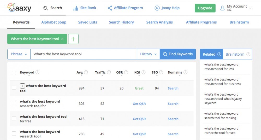Open the Phrase dropdown
The width and height of the screenshot is (261, 140).
coord(19,54)
